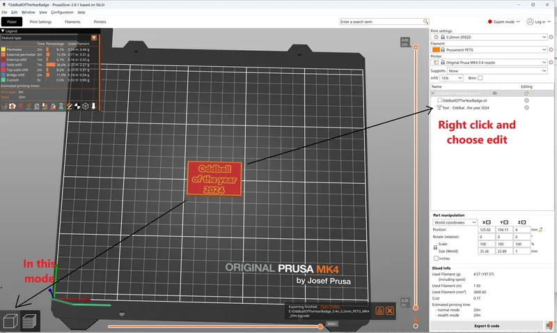Toggle Custom G-codes icon in the legend toolbar
This screenshot has height=333, width=557.
[69, 107]
